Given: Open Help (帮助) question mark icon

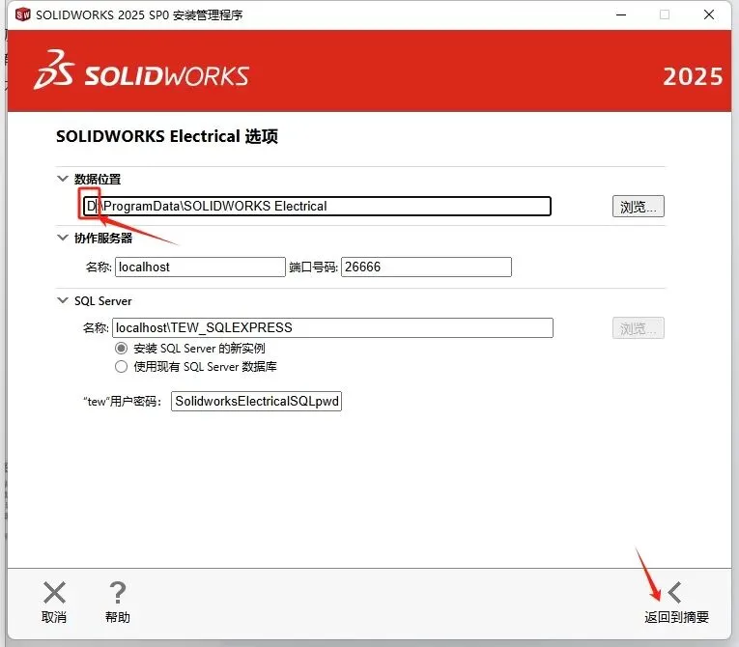Looking at the screenshot, I should (117, 593).
